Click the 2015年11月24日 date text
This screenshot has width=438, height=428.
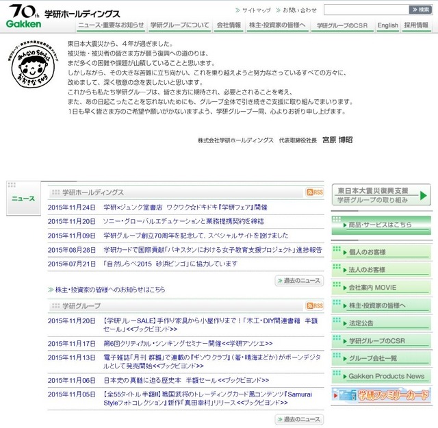click(72, 207)
